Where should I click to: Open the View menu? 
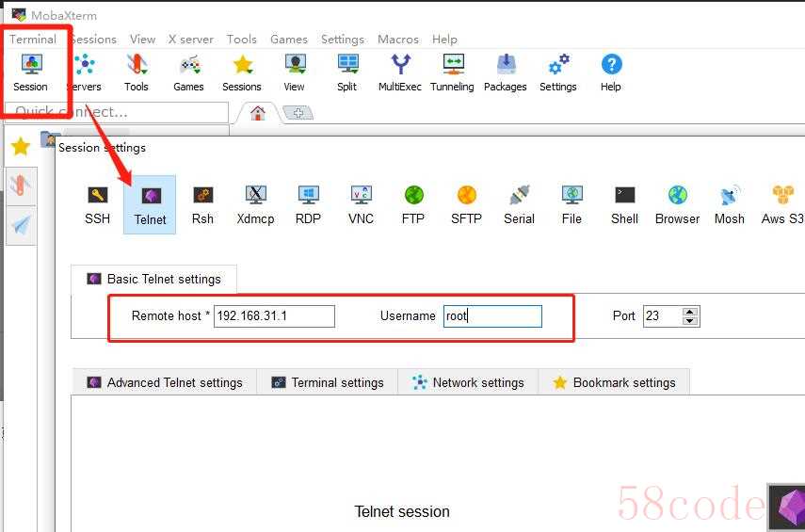coord(143,39)
